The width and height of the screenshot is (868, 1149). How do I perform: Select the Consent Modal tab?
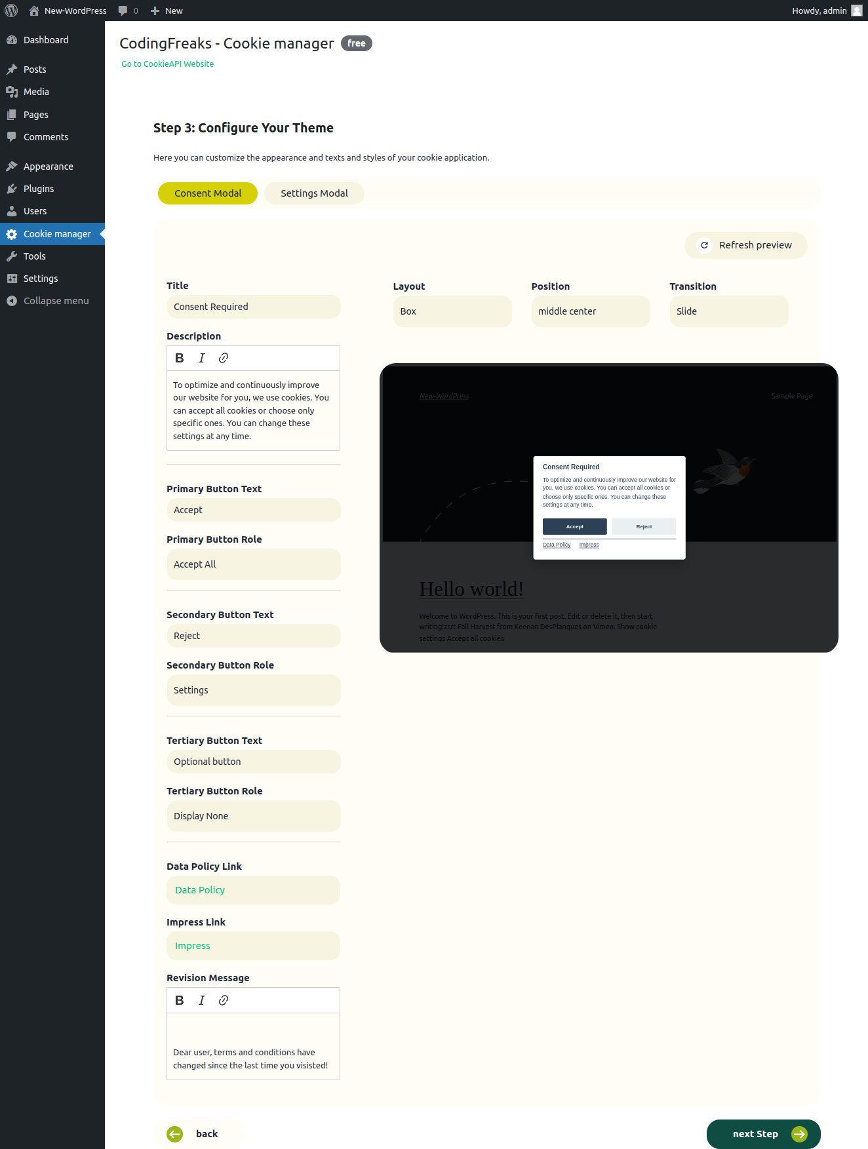coord(208,193)
